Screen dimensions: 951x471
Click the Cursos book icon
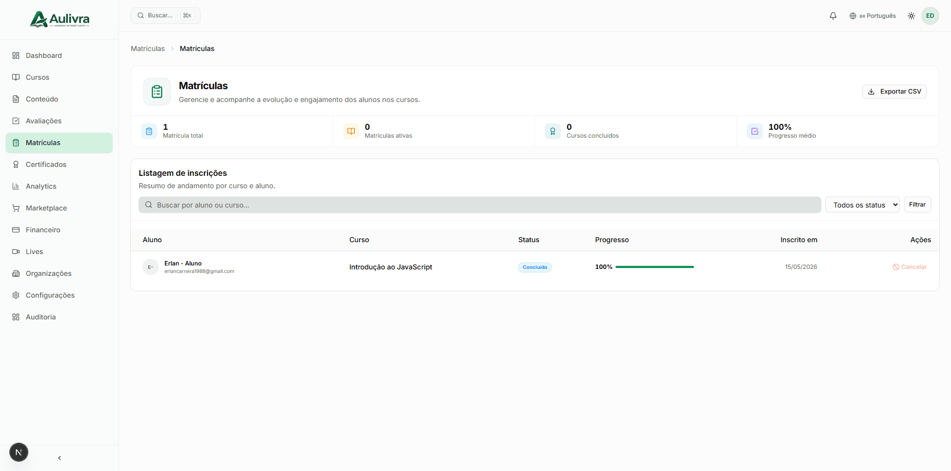tap(16, 77)
